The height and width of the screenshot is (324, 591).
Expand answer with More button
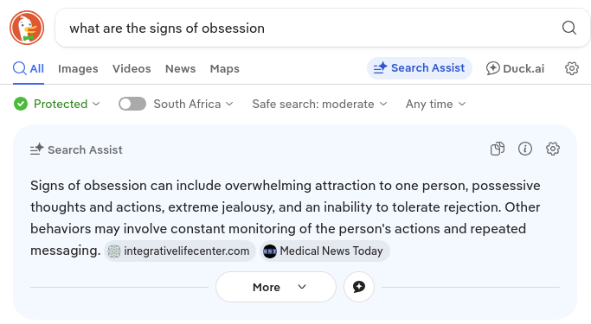click(x=276, y=287)
